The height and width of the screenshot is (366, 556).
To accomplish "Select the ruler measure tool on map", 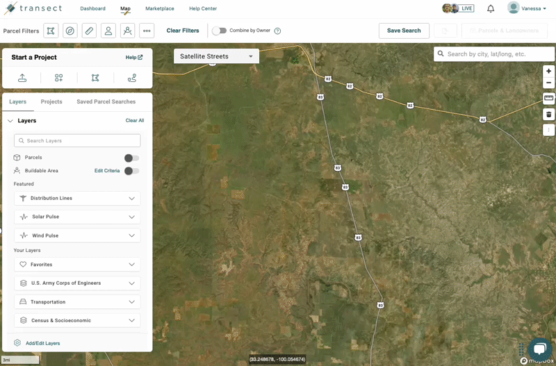I will coord(548,98).
